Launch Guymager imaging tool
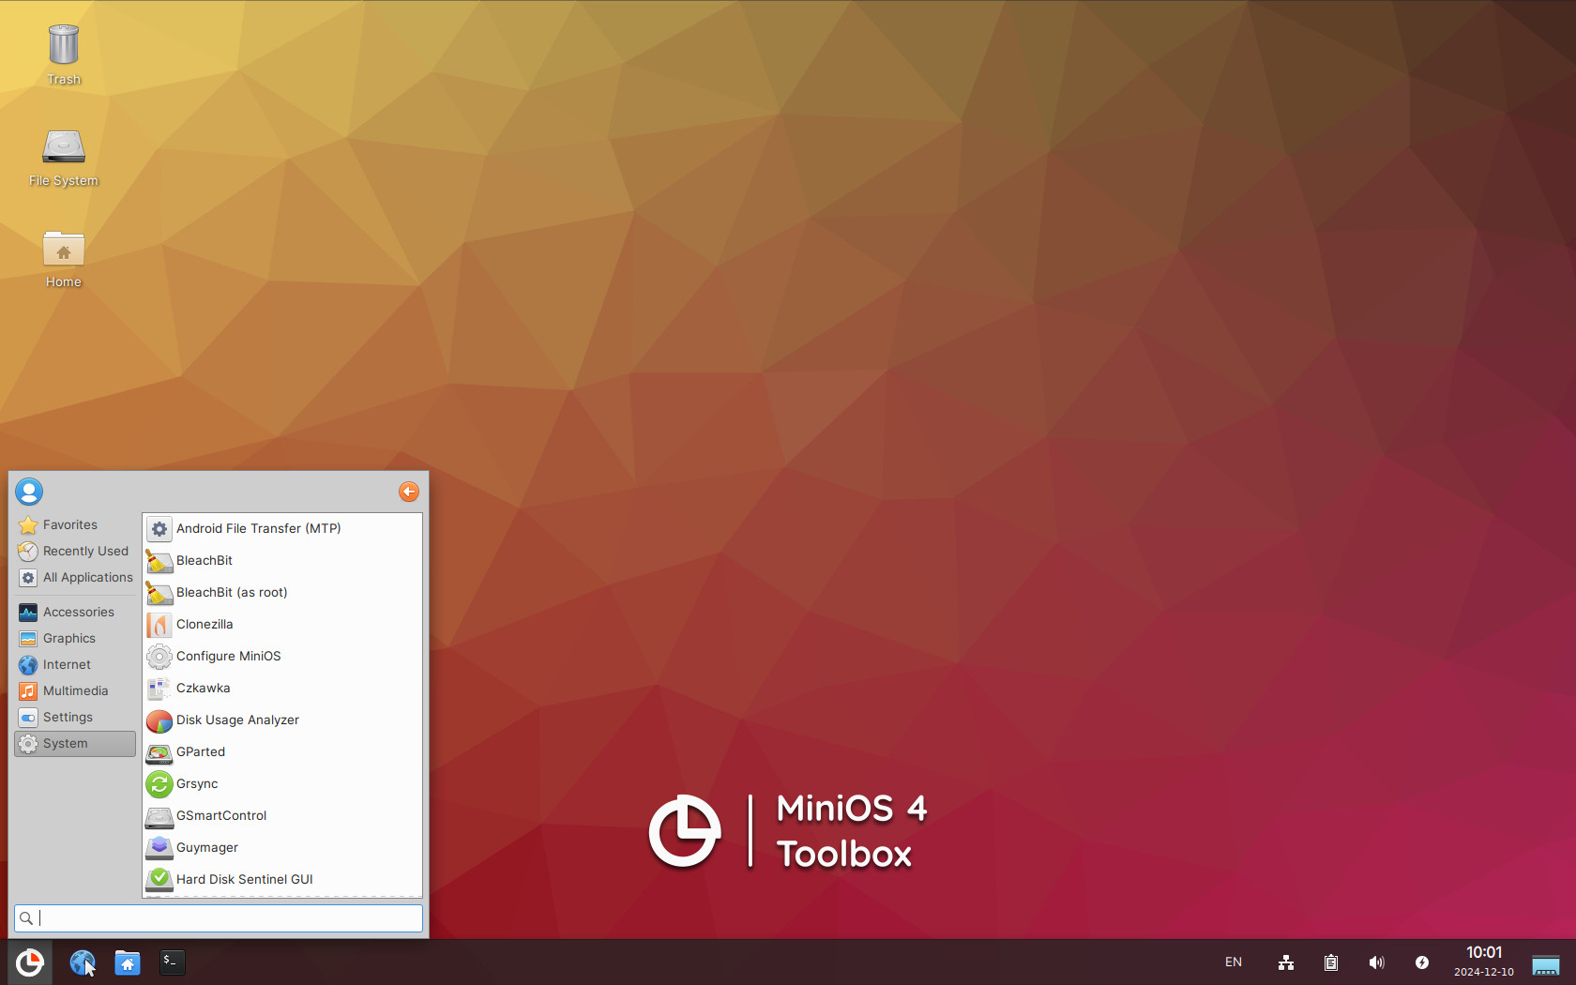 click(282, 847)
